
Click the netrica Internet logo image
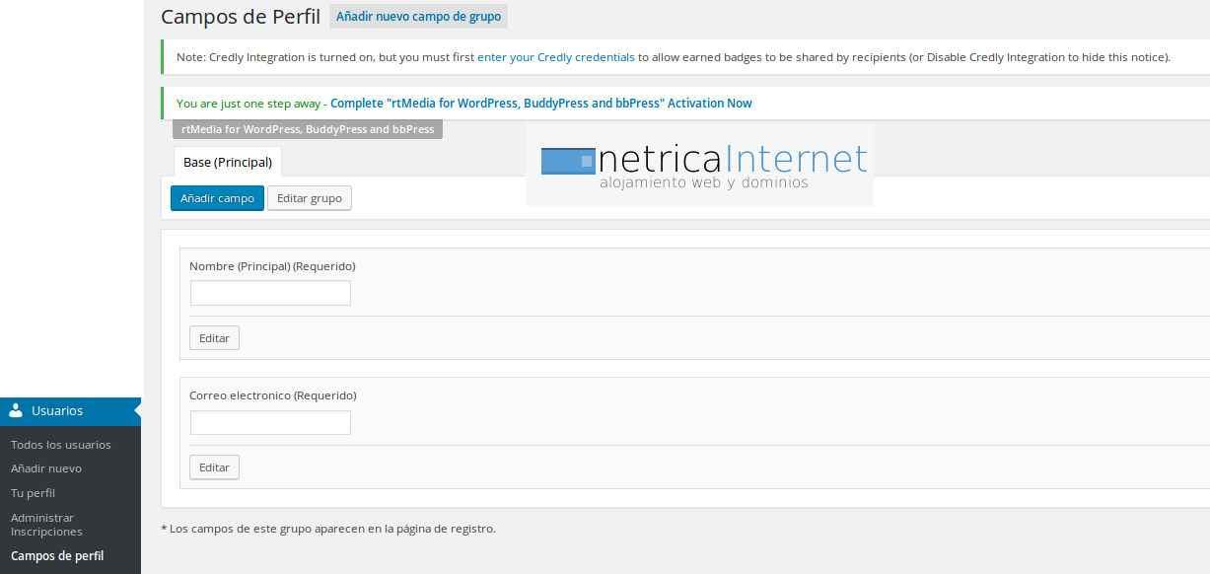point(699,165)
